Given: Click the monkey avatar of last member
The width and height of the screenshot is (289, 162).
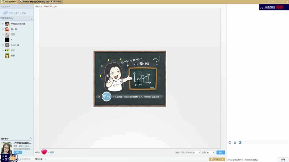Looking at the screenshot, I should tap(7, 56).
